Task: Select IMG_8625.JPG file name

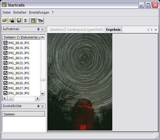Action: click(x=19, y=78)
